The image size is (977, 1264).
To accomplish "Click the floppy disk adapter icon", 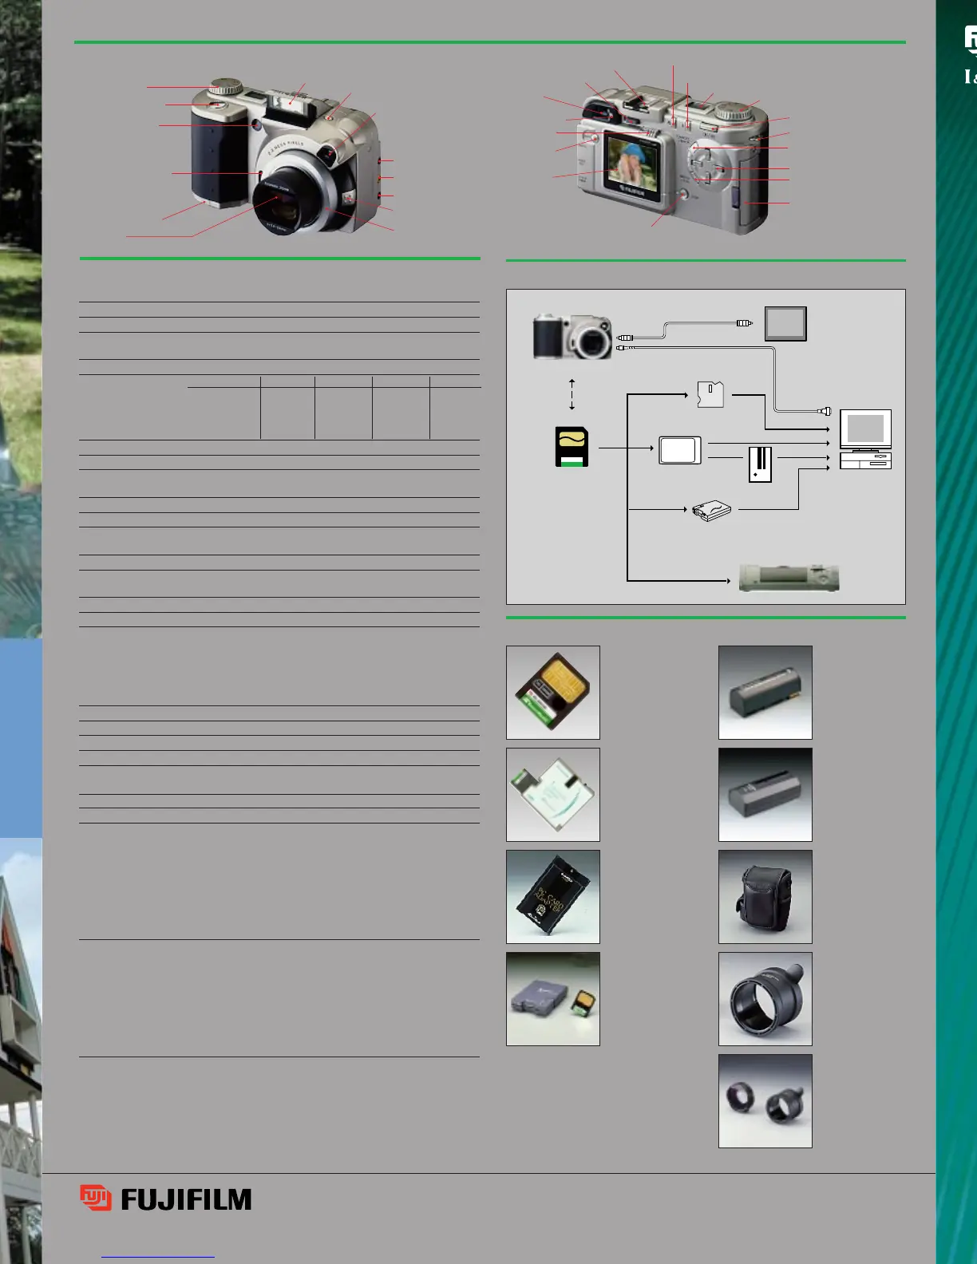I will click(710, 394).
